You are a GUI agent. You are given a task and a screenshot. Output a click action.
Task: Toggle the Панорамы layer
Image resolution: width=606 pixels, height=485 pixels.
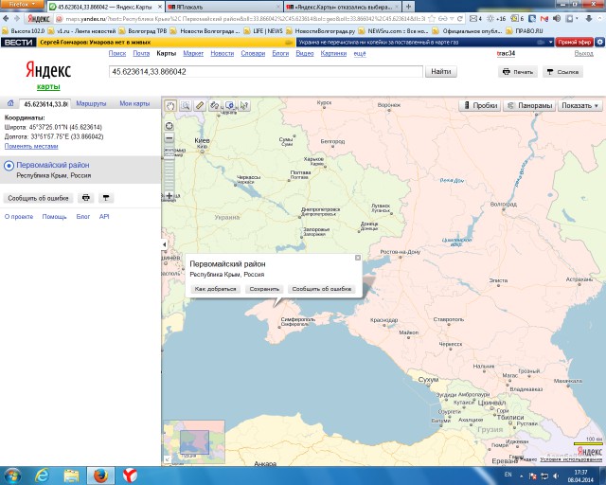click(x=530, y=105)
